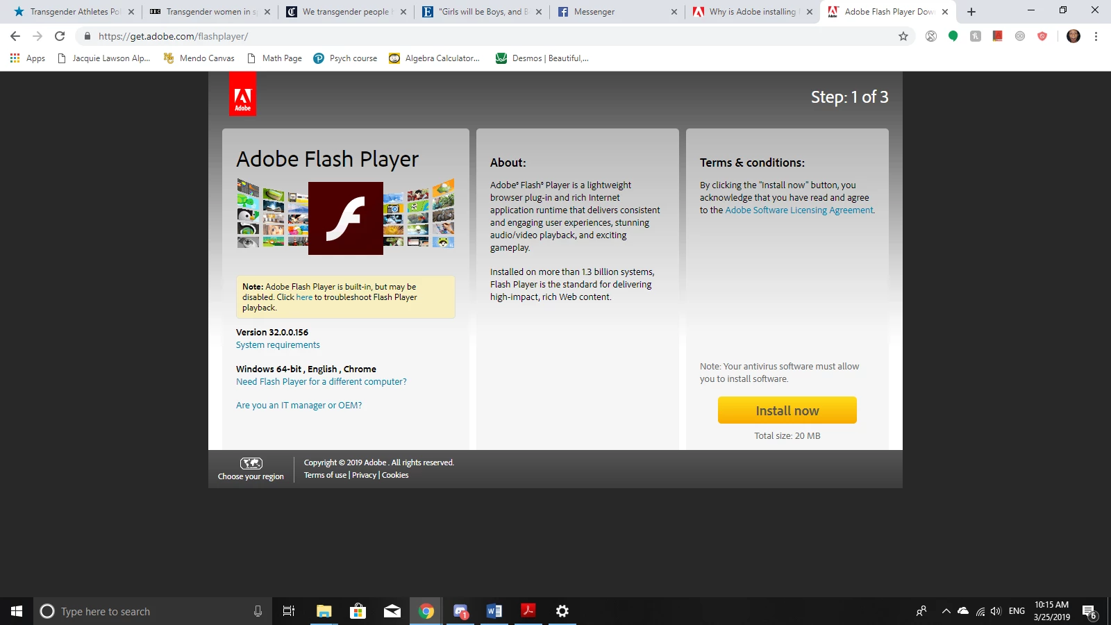1111x625 pixels.
Task: Open the Privacy footer link
Action: 364,475
